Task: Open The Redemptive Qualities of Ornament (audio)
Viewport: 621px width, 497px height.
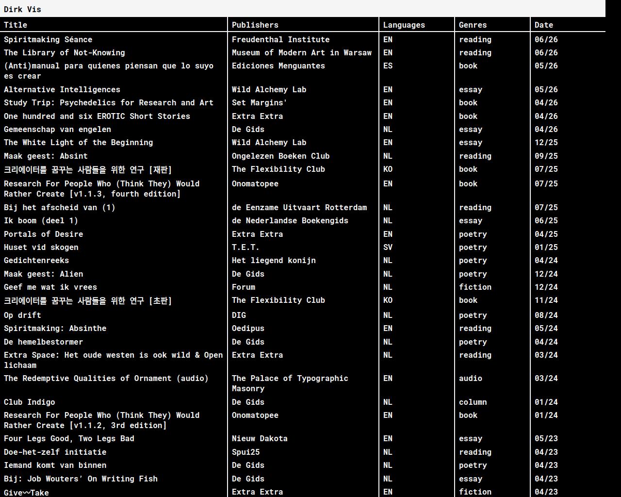Action: 106,378
